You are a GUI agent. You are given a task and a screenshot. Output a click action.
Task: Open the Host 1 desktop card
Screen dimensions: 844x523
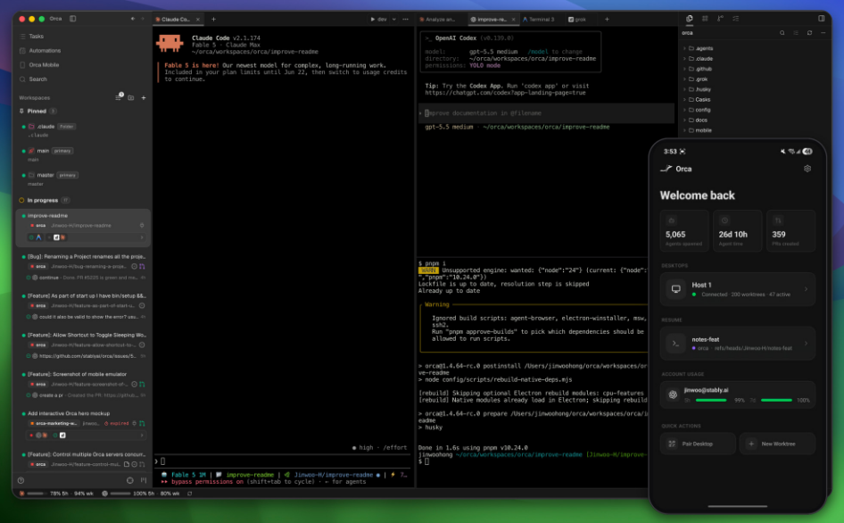click(738, 289)
